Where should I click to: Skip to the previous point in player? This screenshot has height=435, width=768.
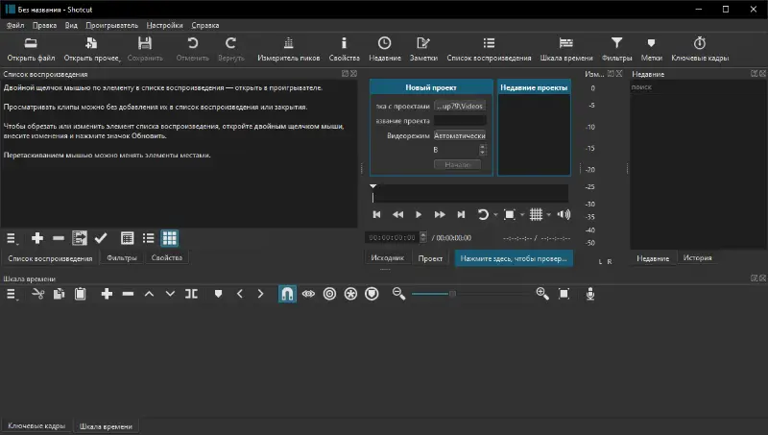coord(376,214)
